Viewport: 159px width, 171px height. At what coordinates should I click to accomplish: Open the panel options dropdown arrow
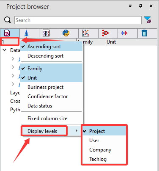[130, 6]
